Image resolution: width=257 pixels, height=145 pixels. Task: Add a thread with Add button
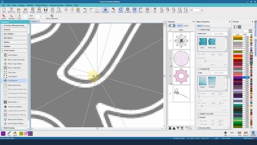[x=225, y=133]
